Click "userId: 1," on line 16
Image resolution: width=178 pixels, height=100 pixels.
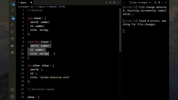tap(37, 69)
